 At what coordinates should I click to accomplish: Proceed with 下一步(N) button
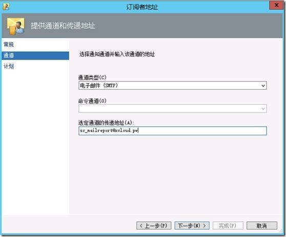pos(192,226)
